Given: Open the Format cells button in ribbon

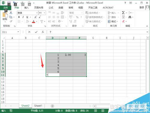Looking at the screenshot, I should (113, 21).
